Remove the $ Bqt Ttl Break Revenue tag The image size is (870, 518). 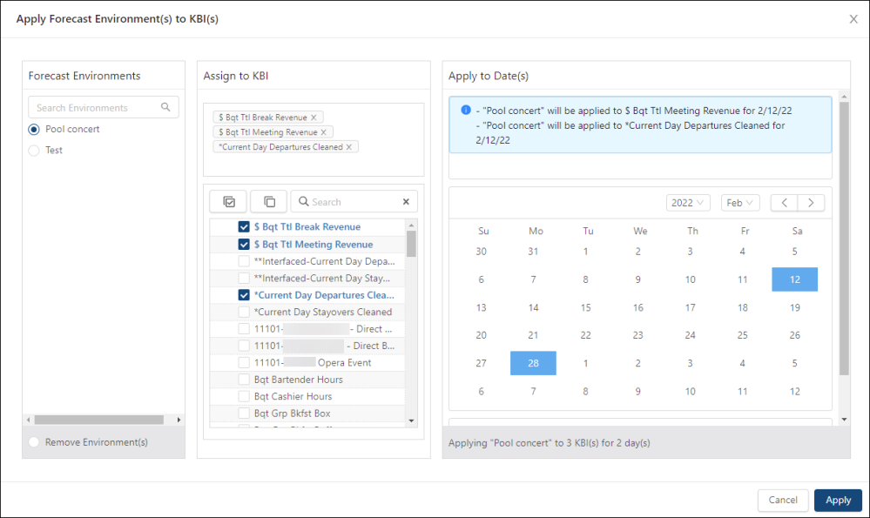pyautogui.click(x=314, y=117)
